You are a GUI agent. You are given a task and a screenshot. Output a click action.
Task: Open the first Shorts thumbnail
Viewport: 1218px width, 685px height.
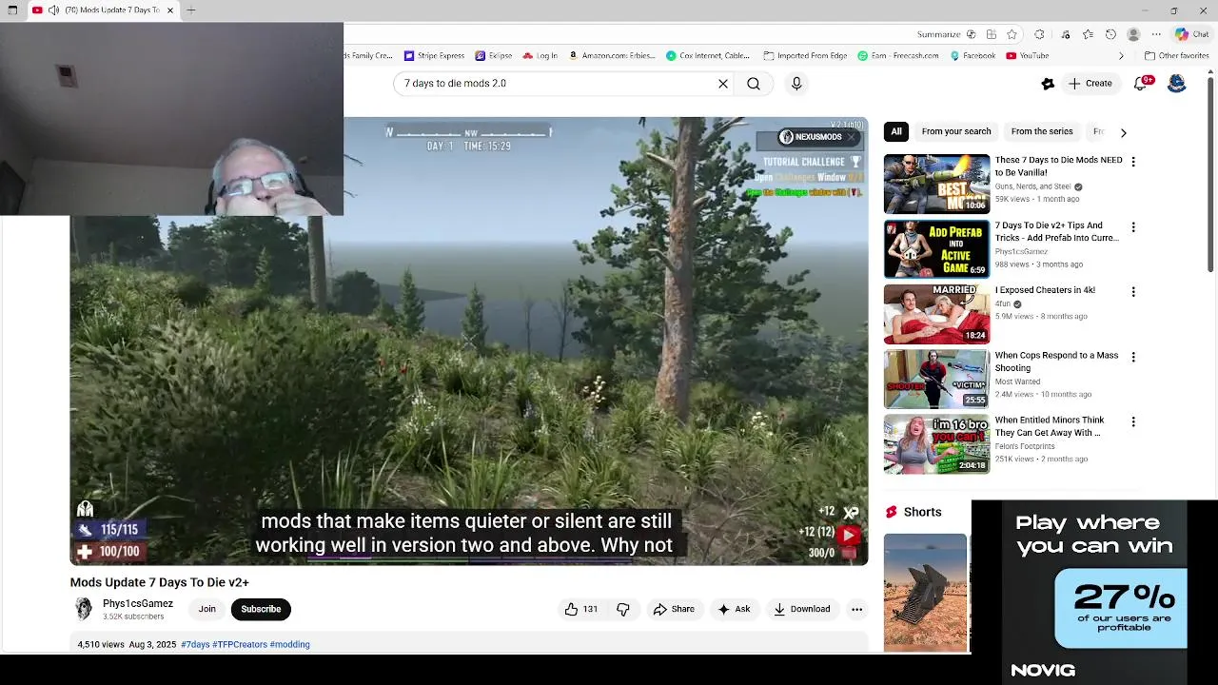pos(925,592)
